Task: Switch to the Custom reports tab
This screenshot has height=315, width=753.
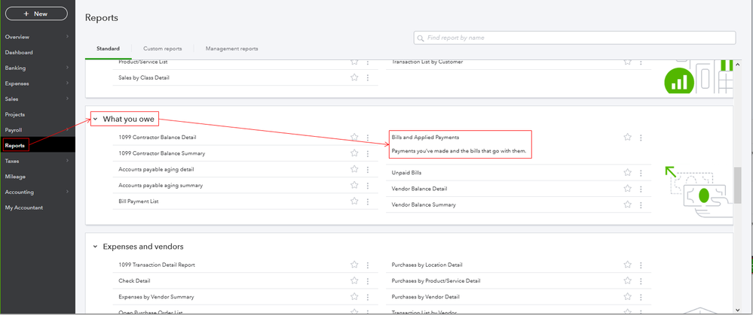Action: click(163, 49)
